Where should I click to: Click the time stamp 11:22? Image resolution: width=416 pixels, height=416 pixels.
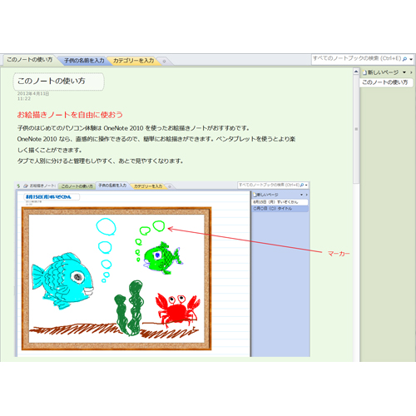click(x=24, y=99)
